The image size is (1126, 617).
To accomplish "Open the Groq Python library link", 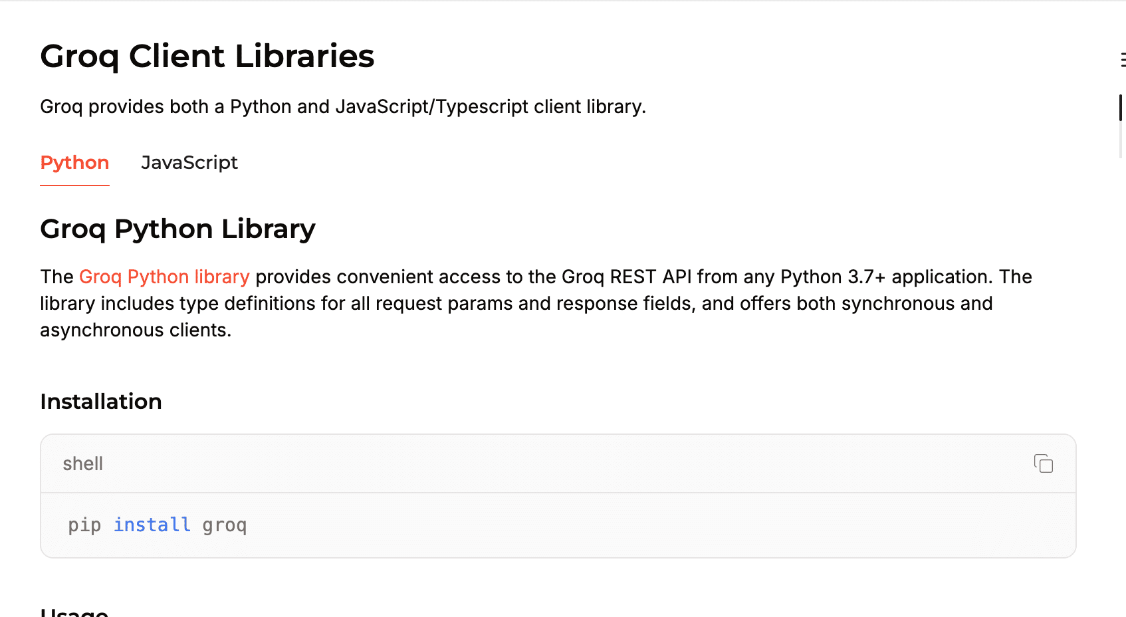I will (164, 277).
